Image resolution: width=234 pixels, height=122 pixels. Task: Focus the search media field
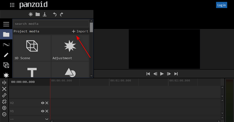tap(51, 24)
